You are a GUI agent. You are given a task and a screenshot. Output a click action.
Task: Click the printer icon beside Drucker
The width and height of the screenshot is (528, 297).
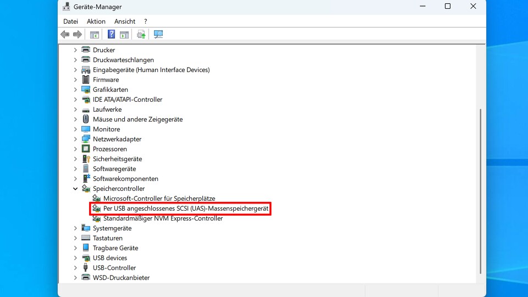pyautogui.click(x=86, y=50)
